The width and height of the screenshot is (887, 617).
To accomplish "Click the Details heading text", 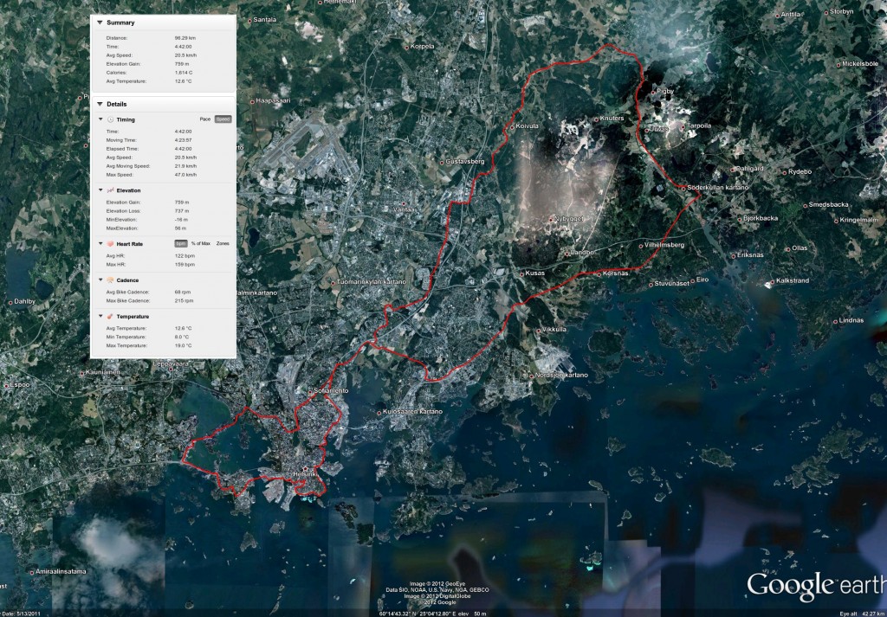I will 117,104.
